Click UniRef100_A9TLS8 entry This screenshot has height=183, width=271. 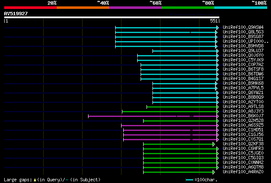[x=243, y=107]
